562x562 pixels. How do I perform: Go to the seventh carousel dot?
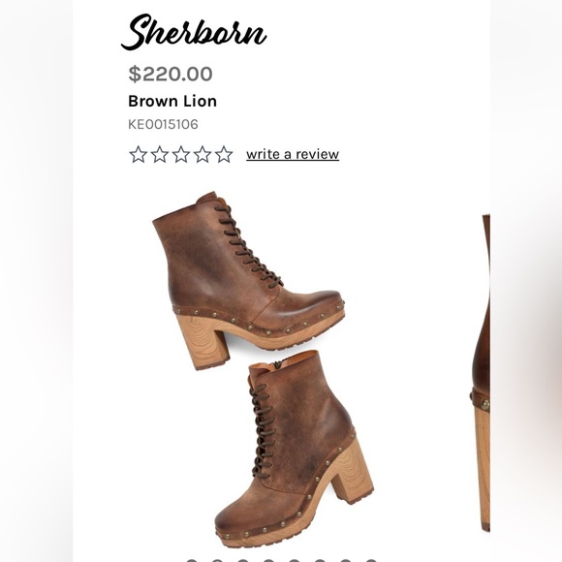tap(346, 560)
